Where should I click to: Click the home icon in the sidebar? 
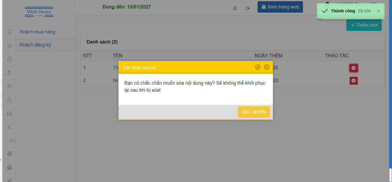9,32
